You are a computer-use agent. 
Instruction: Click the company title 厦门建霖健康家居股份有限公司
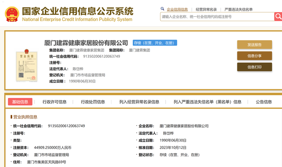(86, 43)
